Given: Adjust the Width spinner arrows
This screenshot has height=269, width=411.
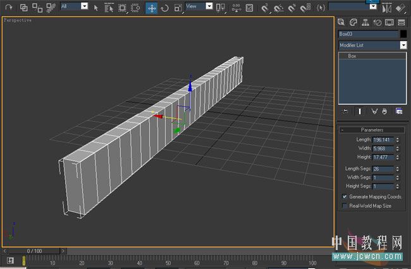Looking at the screenshot, I should tap(398, 148).
